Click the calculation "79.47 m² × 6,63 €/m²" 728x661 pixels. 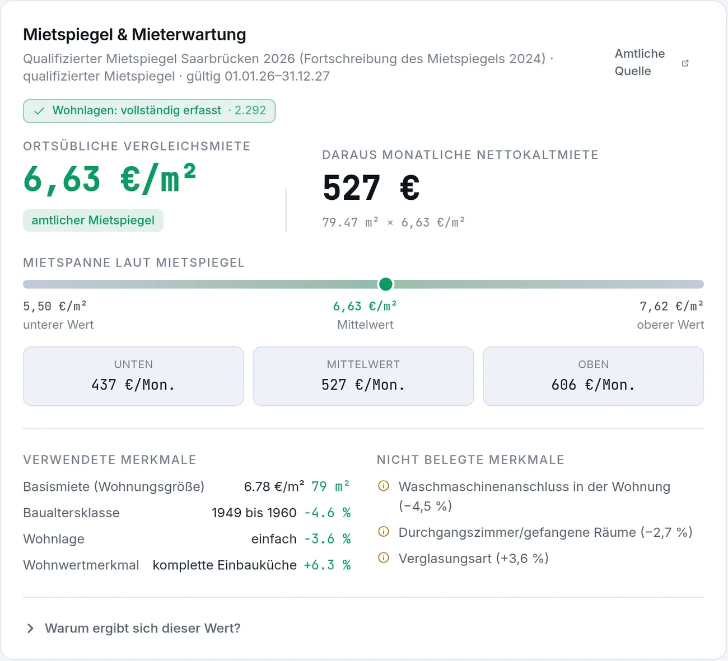tap(394, 222)
